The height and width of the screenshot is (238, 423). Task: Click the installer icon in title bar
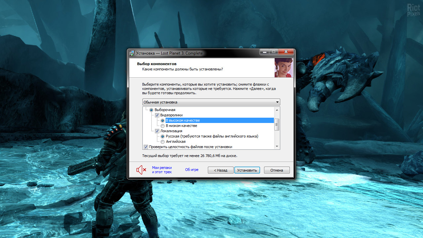(x=132, y=53)
